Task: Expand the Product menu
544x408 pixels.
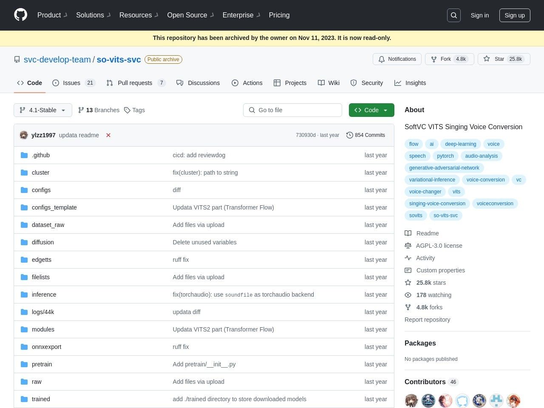Action: [x=52, y=15]
